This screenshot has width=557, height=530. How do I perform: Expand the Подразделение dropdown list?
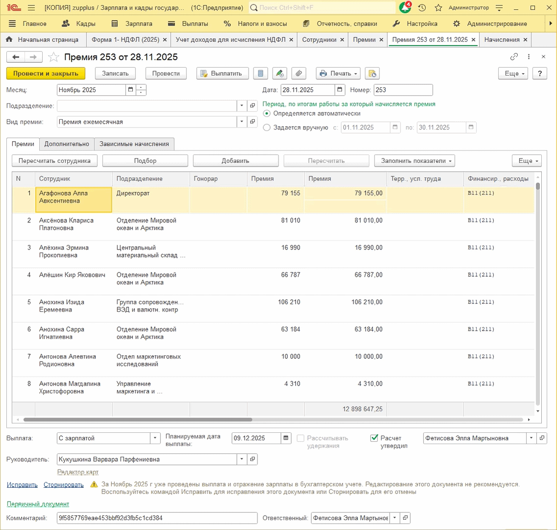coord(242,106)
